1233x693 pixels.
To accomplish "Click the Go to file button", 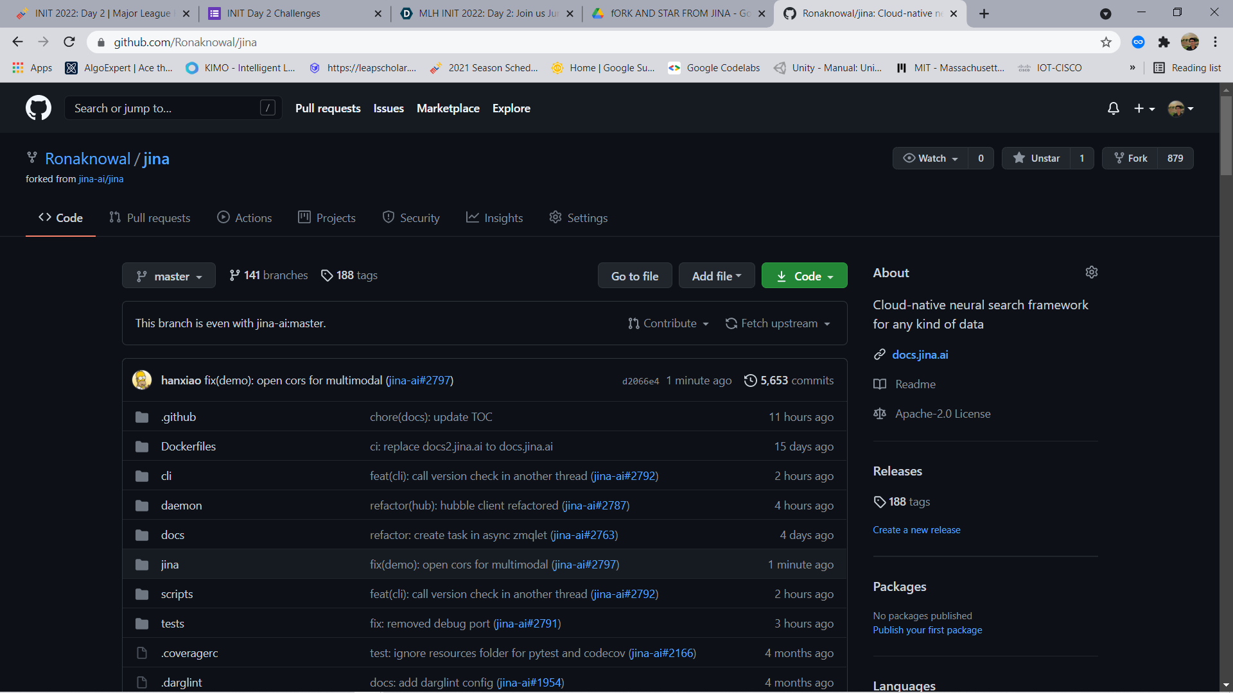I will (x=634, y=276).
